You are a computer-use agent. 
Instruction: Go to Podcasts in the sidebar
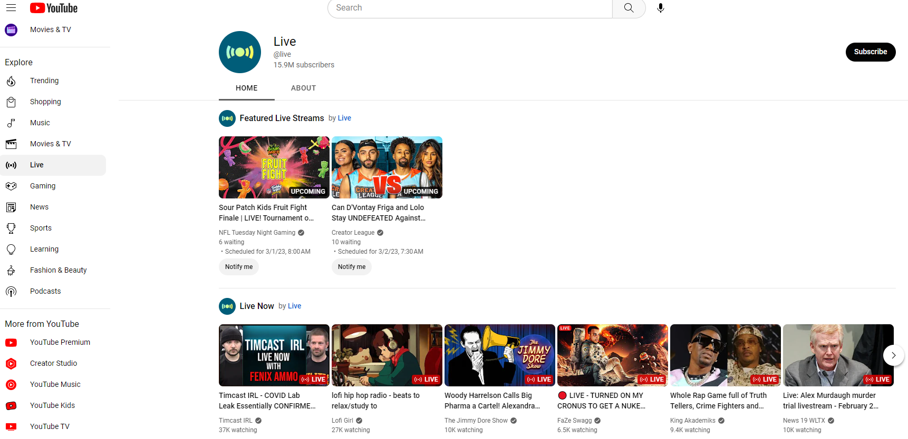coord(45,291)
